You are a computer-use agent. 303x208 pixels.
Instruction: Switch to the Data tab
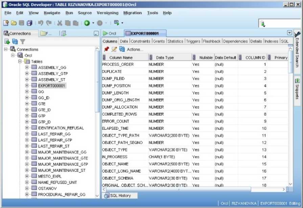point(124,41)
